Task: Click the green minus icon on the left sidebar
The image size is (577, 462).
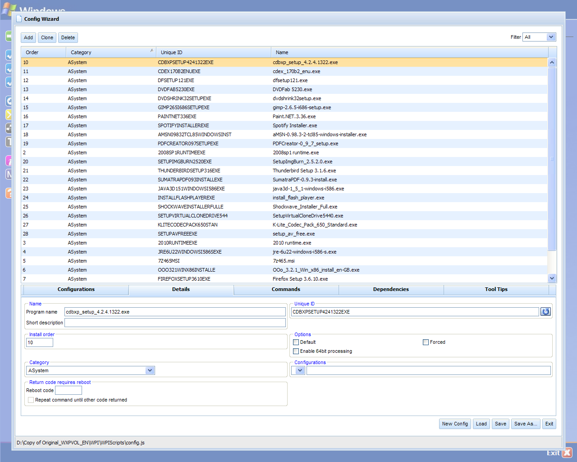Action: pos(8,36)
